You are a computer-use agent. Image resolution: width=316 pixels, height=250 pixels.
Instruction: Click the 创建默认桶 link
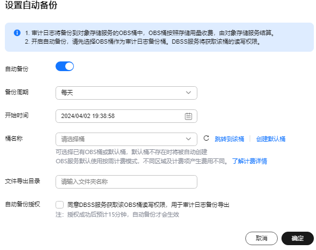(x=271, y=139)
